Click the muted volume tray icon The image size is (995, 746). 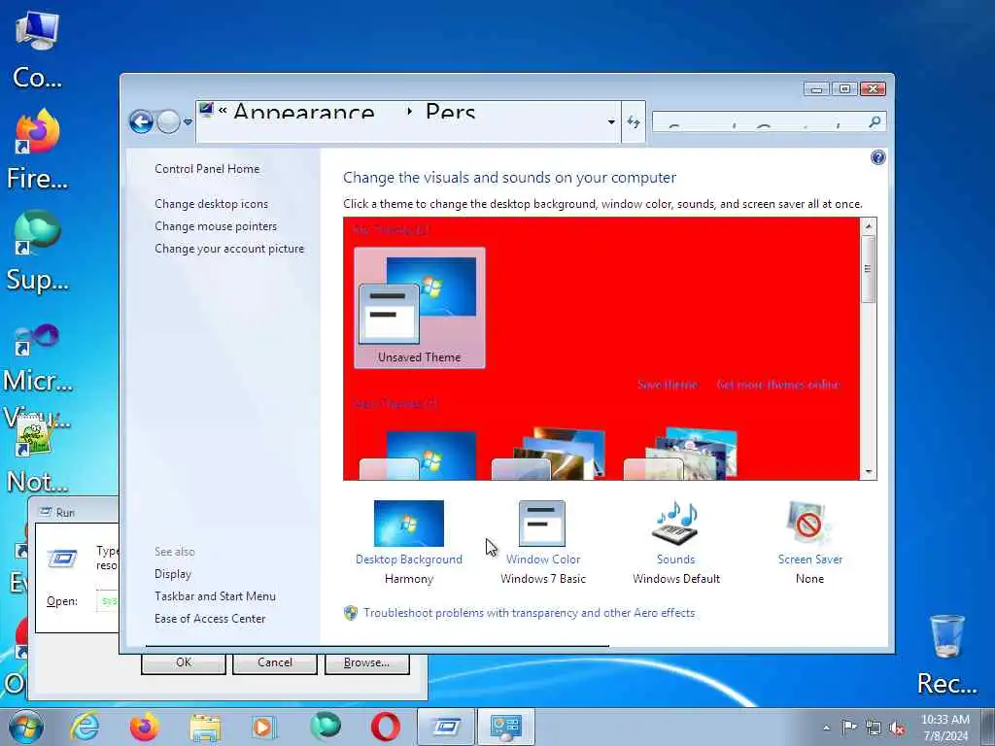[x=897, y=728]
